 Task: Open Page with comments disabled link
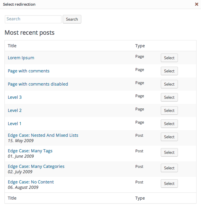pyautogui.click(x=38, y=84)
